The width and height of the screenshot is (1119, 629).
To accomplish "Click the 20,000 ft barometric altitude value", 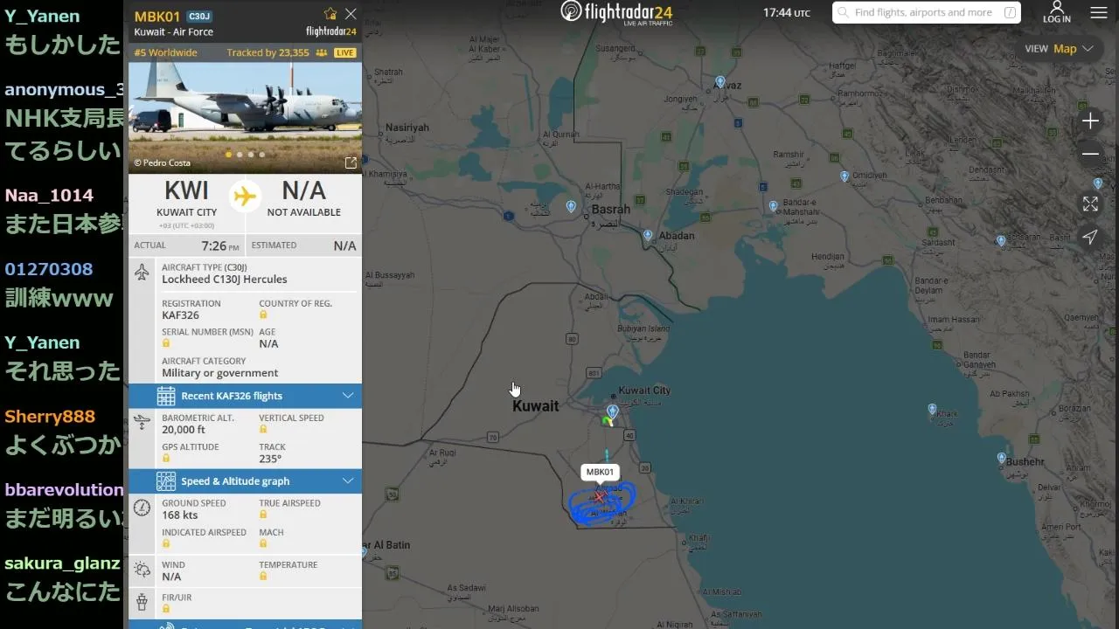I will [184, 430].
